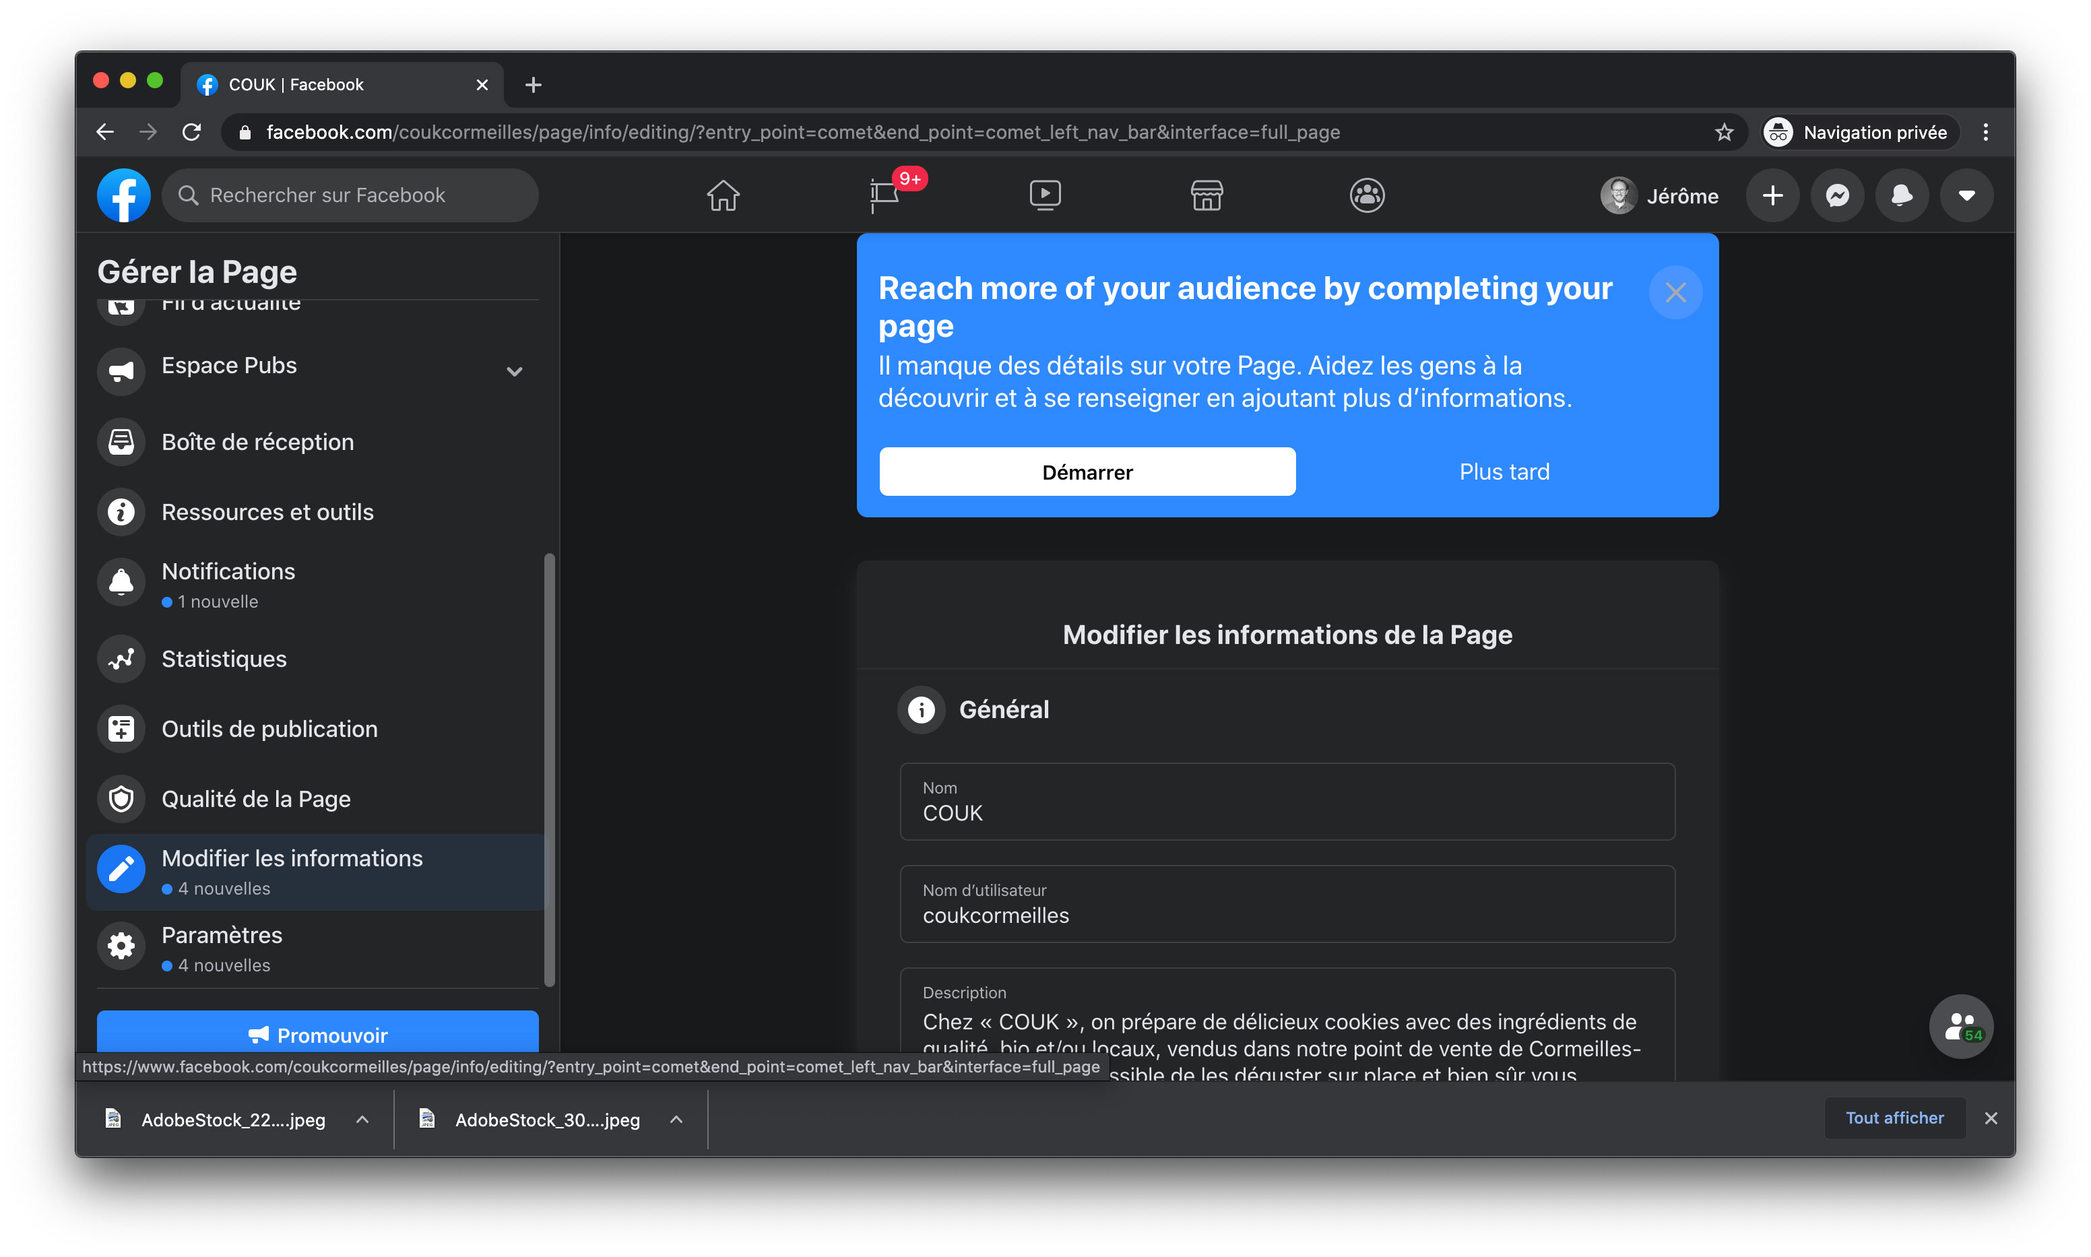Click the site padlock icon
The image size is (2091, 1257).
pos(245,132)
